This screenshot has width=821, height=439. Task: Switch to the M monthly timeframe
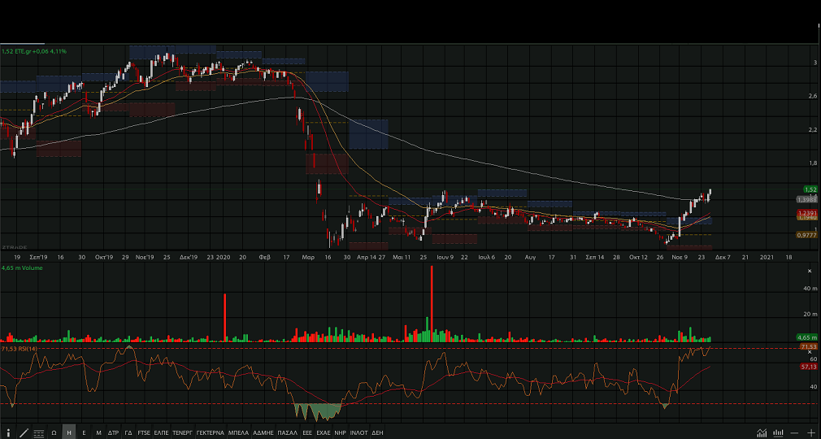click(x=98, y=433)
